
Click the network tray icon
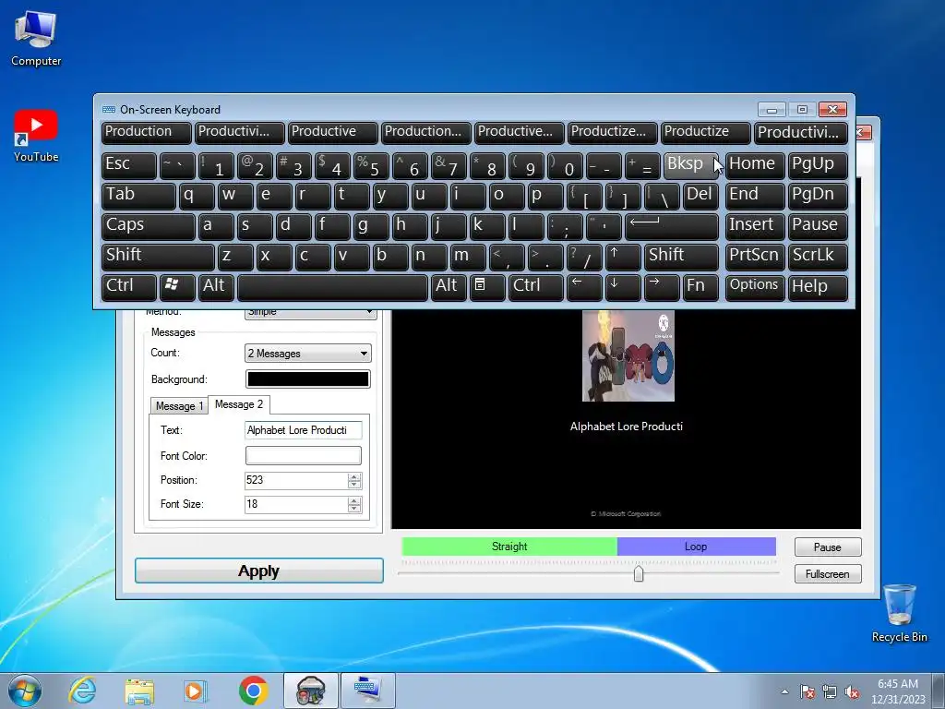point(830,691)
